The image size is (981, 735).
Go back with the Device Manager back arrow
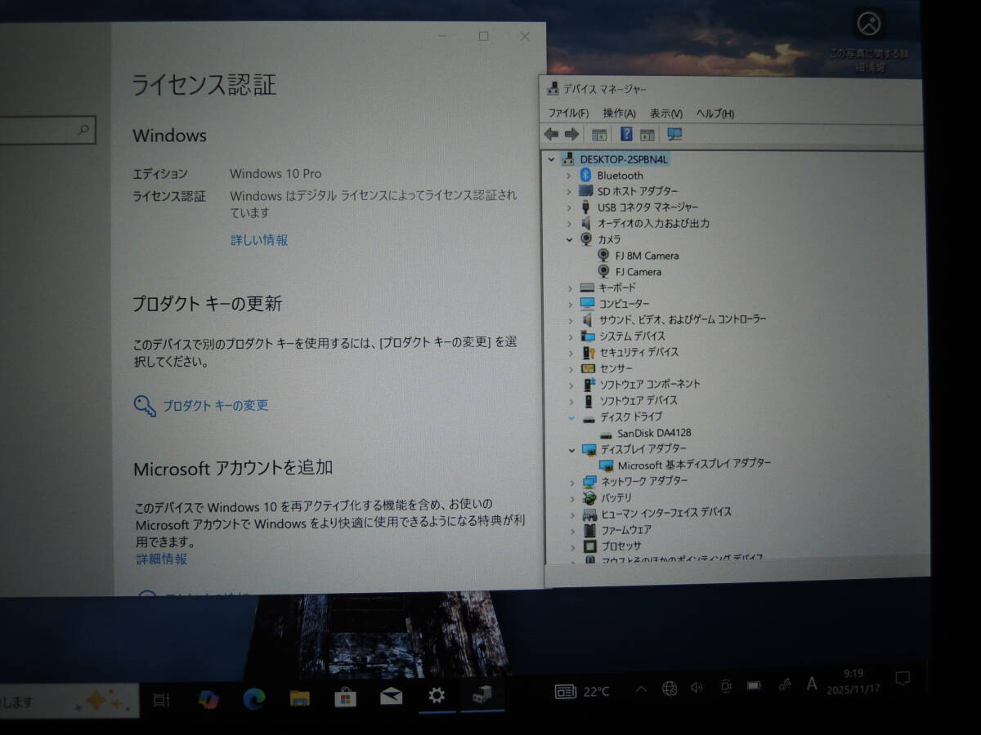(x=551, y=134)
